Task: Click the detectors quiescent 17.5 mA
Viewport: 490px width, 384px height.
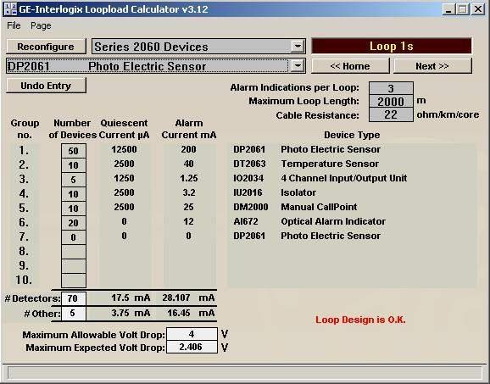Action: (131, 298)
